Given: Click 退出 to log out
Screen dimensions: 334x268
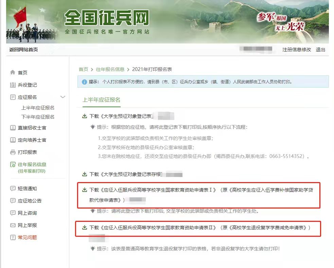Looking at the screenshot, I should [x=320, y=50].
